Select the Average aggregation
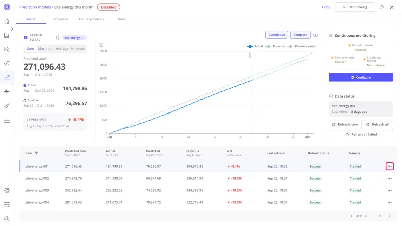This screenshot has height=226, width=402. pyautogui.click(x=62, y=48)
